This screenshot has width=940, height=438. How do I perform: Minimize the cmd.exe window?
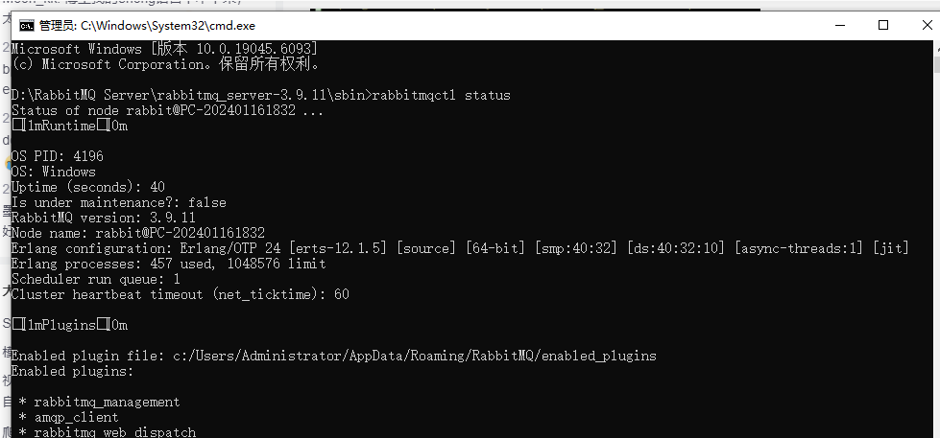[x=838, y=26]
